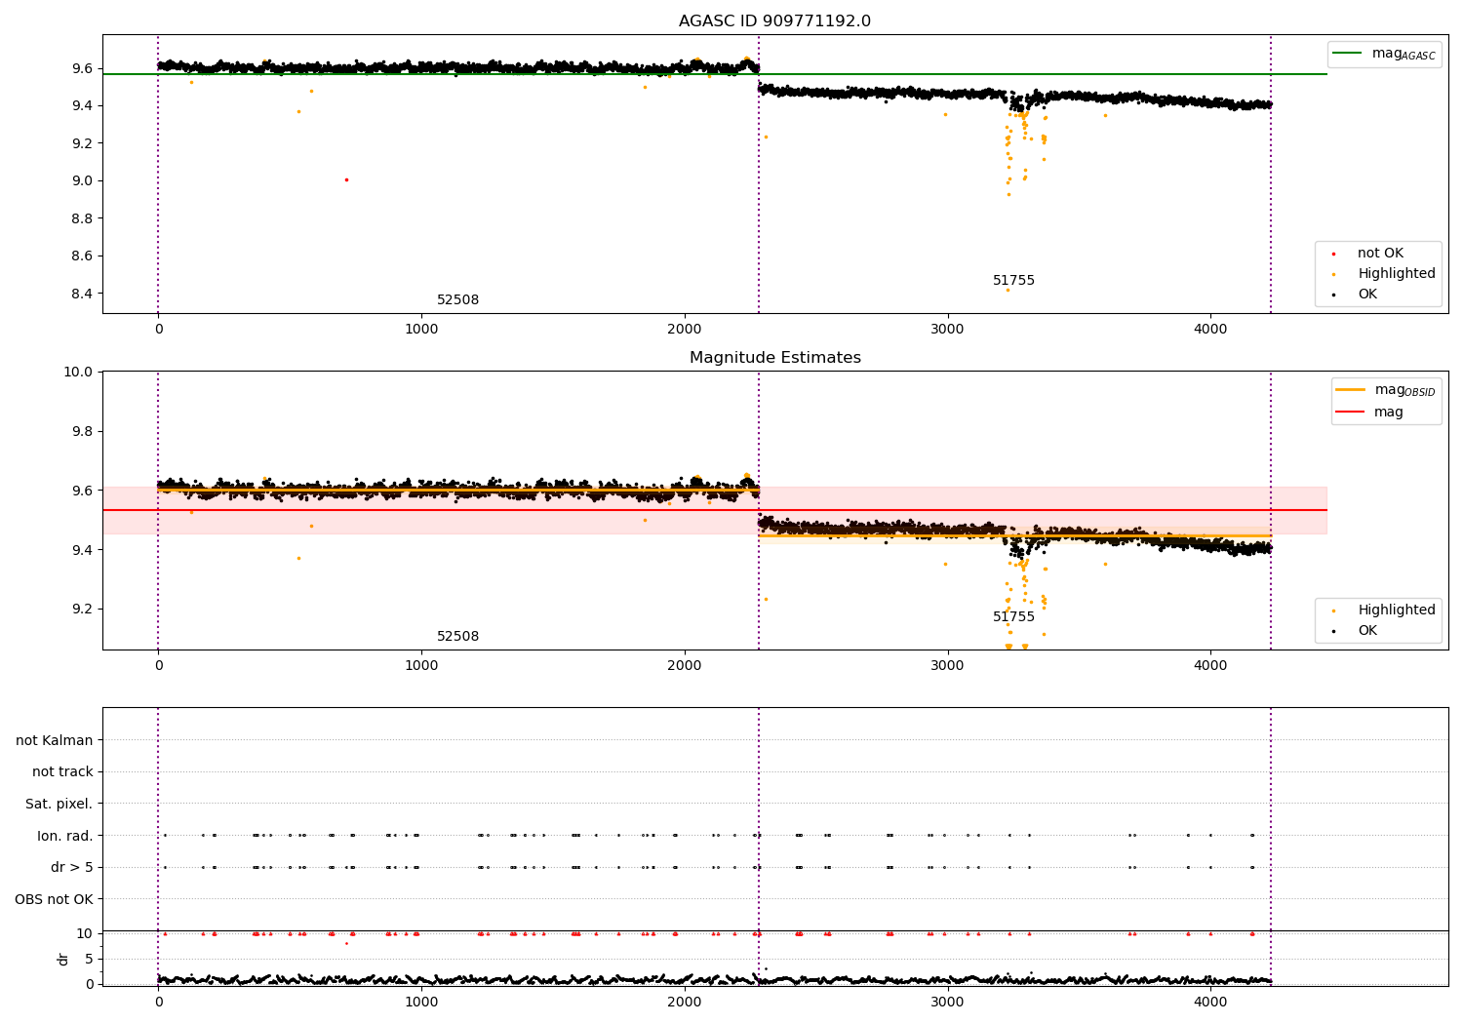Click the "2000" x tick in Magnitude Estimates plot
Screen dimensions: 1463x1024
[685, 666]
